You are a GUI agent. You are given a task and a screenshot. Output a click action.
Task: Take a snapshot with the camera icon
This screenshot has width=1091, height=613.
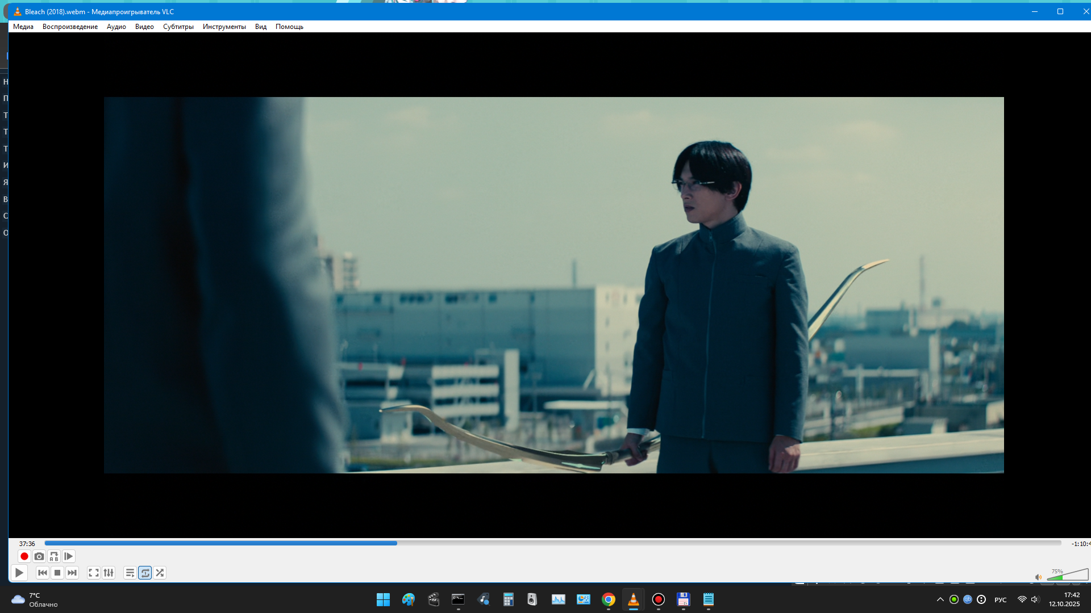pyautogui.click(x=39, y=556)
